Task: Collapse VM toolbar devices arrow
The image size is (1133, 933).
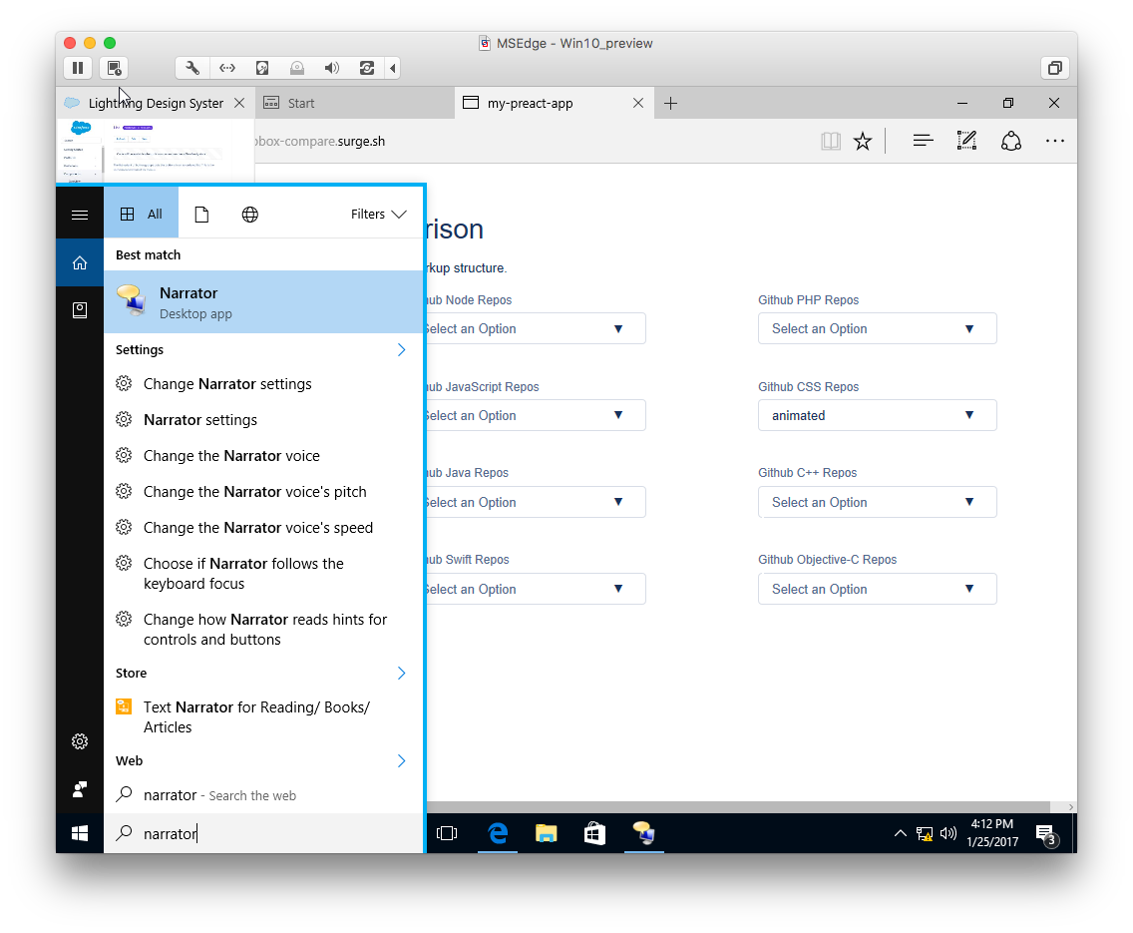Action: click(x=392, y=68)
